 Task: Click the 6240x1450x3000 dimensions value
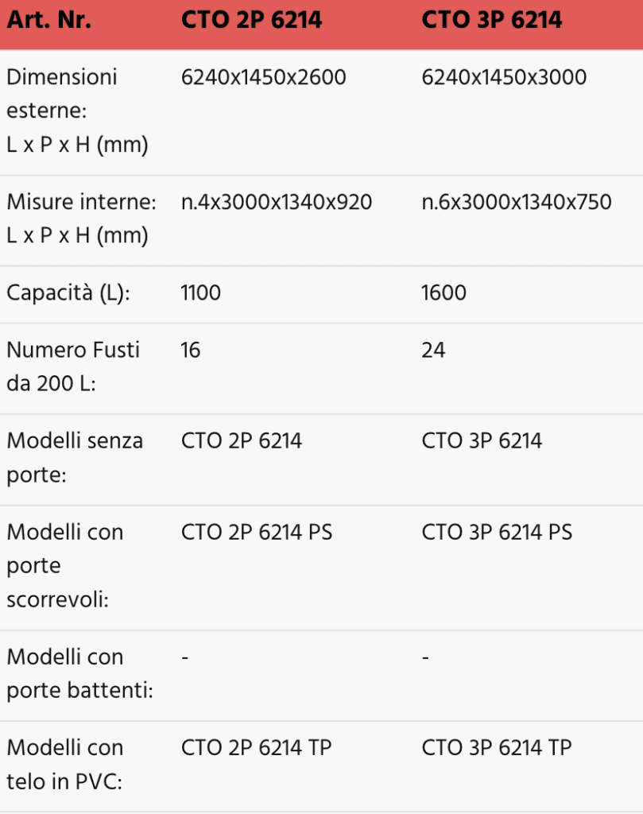(504, 77)
